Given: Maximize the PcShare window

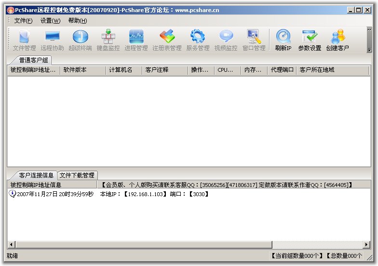Looking at the screenshot, I should click(359, 10).
